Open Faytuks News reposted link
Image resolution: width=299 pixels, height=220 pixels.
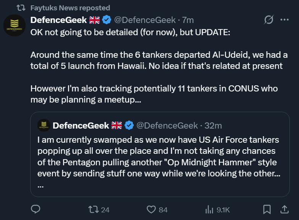[x=70, y=8]
